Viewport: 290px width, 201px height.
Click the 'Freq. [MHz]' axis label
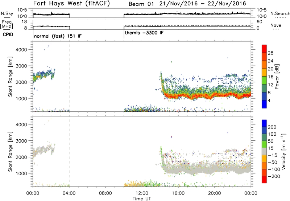pyautogui.click(x=7, y=24)
